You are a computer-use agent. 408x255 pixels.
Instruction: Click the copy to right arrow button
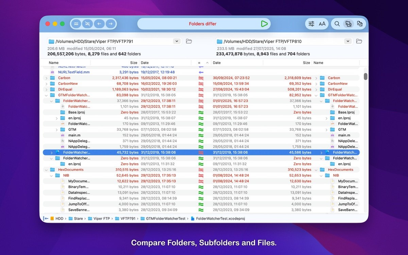tap(110, 24)
